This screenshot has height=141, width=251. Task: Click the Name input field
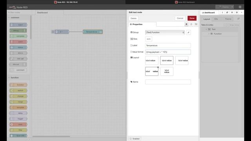tap(168, 82)
